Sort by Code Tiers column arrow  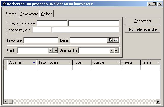tap(34, 62)
